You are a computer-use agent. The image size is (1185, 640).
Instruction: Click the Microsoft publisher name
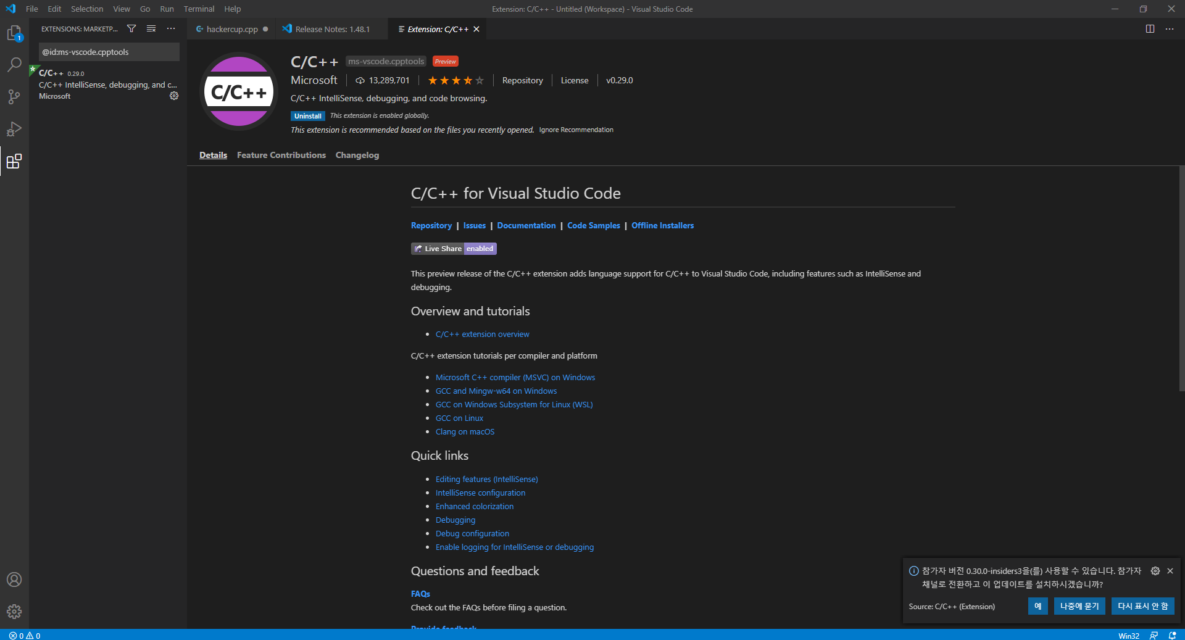[314, 80]
